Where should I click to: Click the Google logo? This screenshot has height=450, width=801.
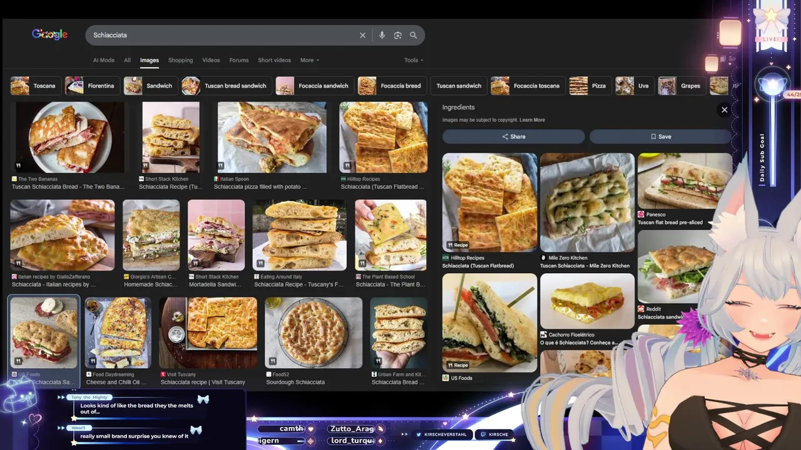[x=49, y=35]
